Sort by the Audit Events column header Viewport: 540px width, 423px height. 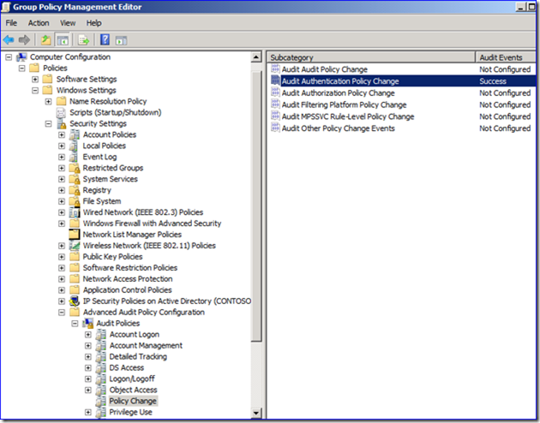coord(505,57)
